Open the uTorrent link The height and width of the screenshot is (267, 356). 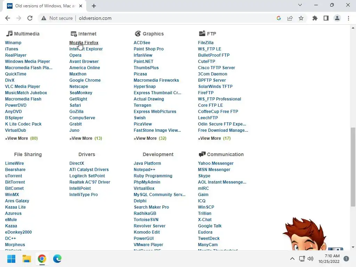(14, 176)
